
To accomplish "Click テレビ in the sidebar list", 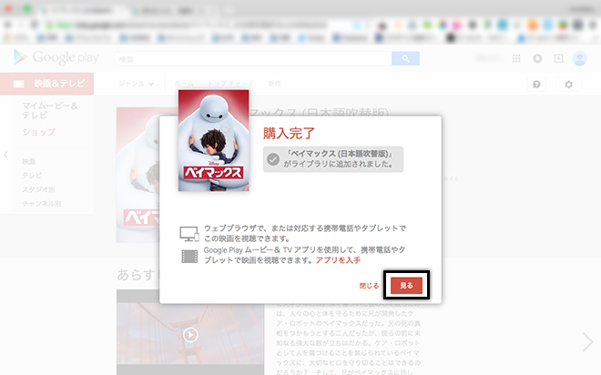I will [x=32, y=176].
